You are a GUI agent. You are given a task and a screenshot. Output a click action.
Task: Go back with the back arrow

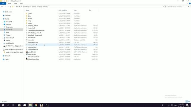2,7
